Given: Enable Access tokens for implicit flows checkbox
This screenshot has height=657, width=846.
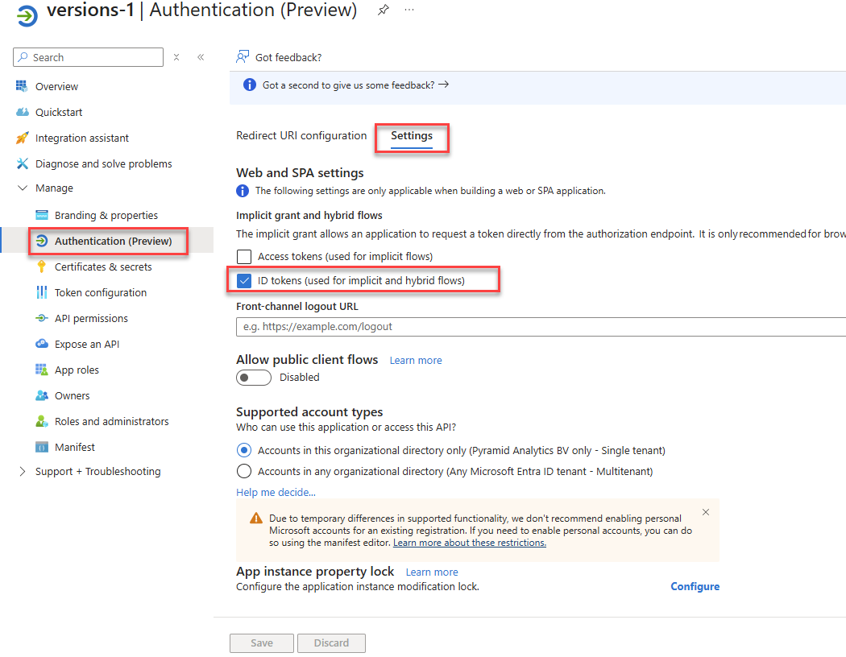Looking at the screenshot, I should tap(244, 257).
